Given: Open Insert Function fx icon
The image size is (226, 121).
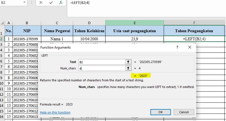Looking at the screenshot, I should tap(61, 2).
